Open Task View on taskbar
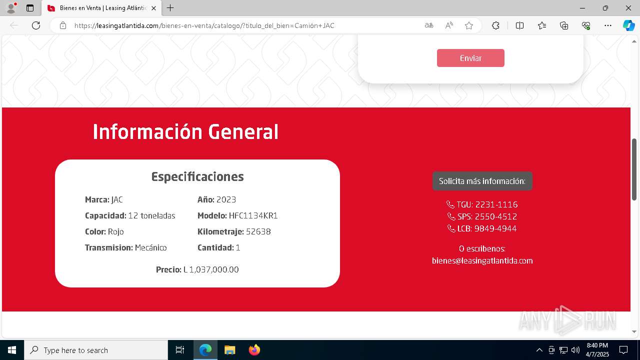 [x=180, y=350]
